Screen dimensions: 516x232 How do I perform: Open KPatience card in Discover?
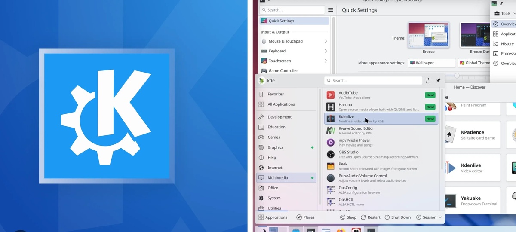(x=473, y=134)
